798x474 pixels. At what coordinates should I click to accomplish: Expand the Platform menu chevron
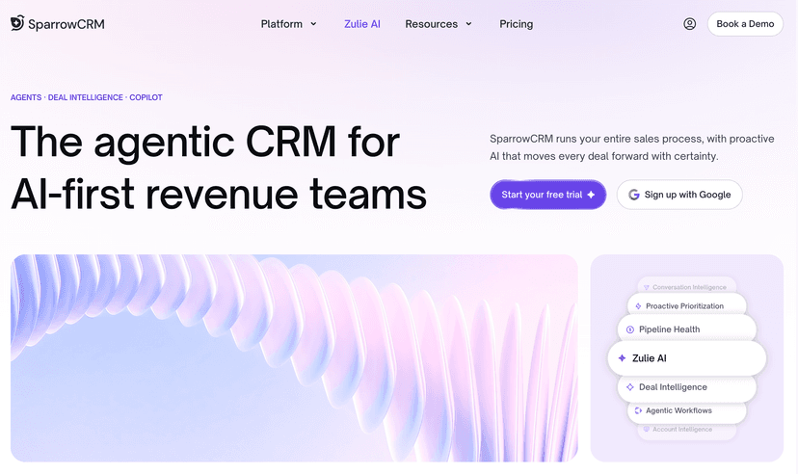[313, 24]
